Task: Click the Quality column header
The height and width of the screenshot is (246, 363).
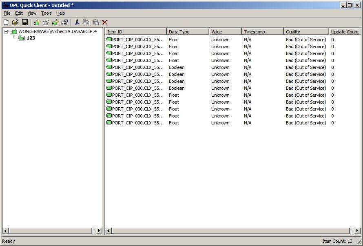Action: pos(306,32)
